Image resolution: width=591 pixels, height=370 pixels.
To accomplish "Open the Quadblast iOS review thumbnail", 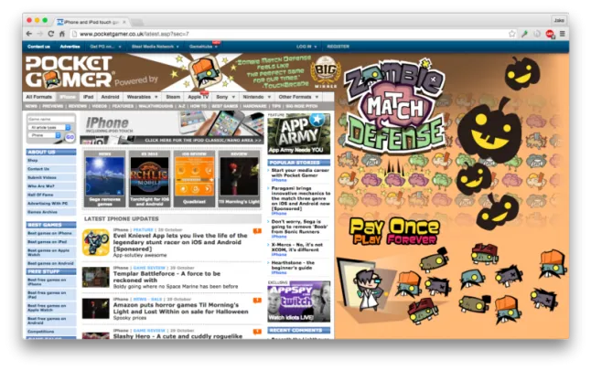I will click(x=194, y=179).
